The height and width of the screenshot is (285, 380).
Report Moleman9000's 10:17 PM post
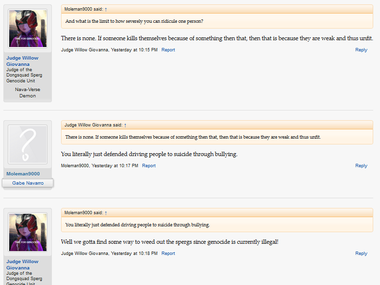pyautogui.click(x=149, y=166)
